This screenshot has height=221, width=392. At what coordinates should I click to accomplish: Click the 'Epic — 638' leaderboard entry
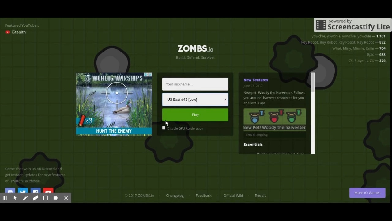[376, 55]
